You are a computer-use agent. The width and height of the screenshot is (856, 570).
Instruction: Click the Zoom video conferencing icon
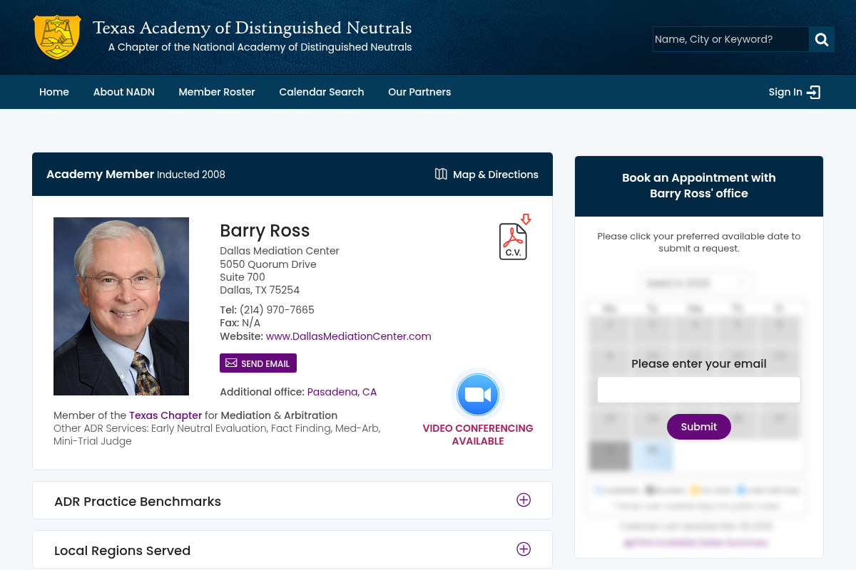478,395
